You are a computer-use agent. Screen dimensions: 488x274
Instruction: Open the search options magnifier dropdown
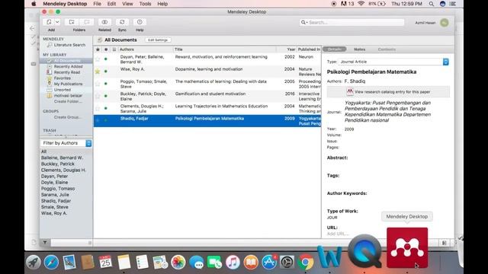(x=303, y=22)
